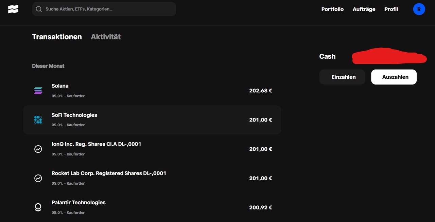Switch to the Aktivität tab
Screen dimensions: 435x222
pos(106,37)
